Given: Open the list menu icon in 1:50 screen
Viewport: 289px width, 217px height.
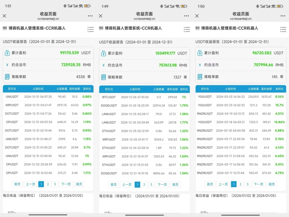Looking at the screenshot, I should (283, 29).
